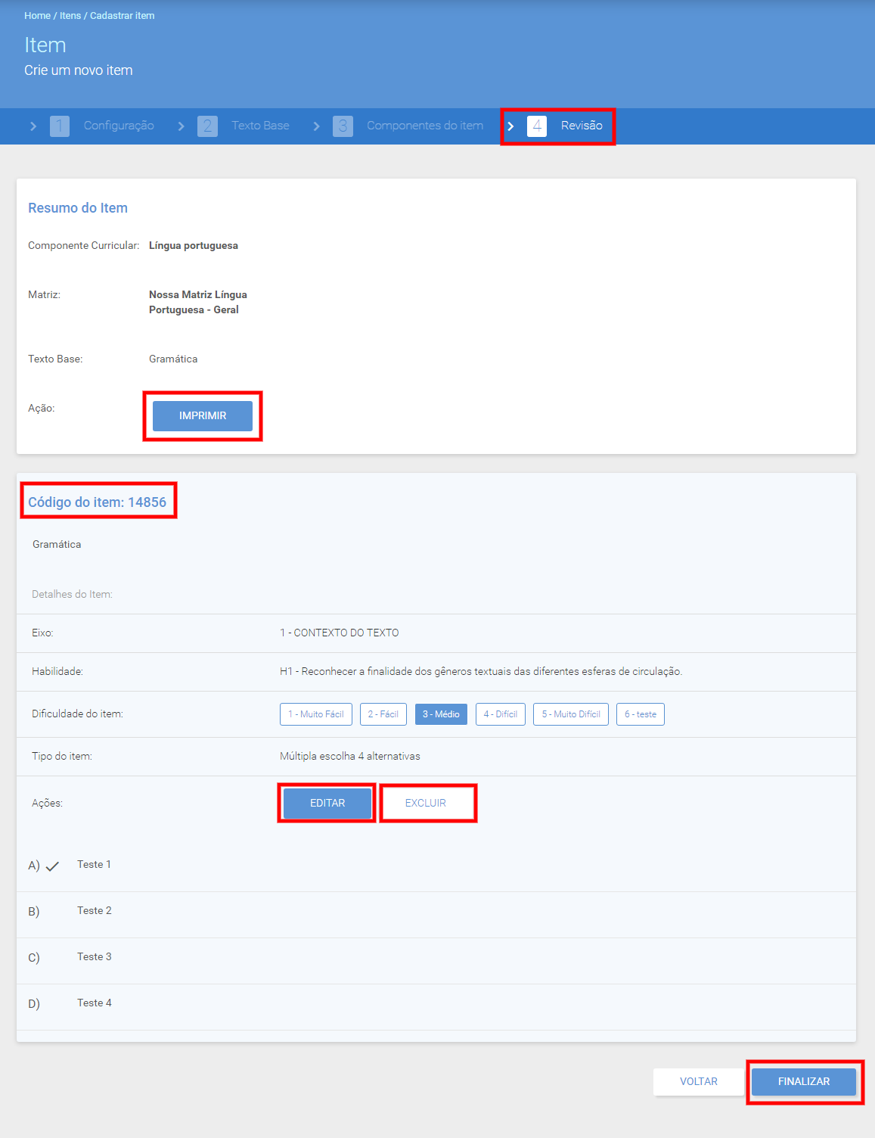Image resolution: width=875 pixels, height=1138 pixels.
Task: Select alternative text Teste 1
Action: click(x=94, y=865)
